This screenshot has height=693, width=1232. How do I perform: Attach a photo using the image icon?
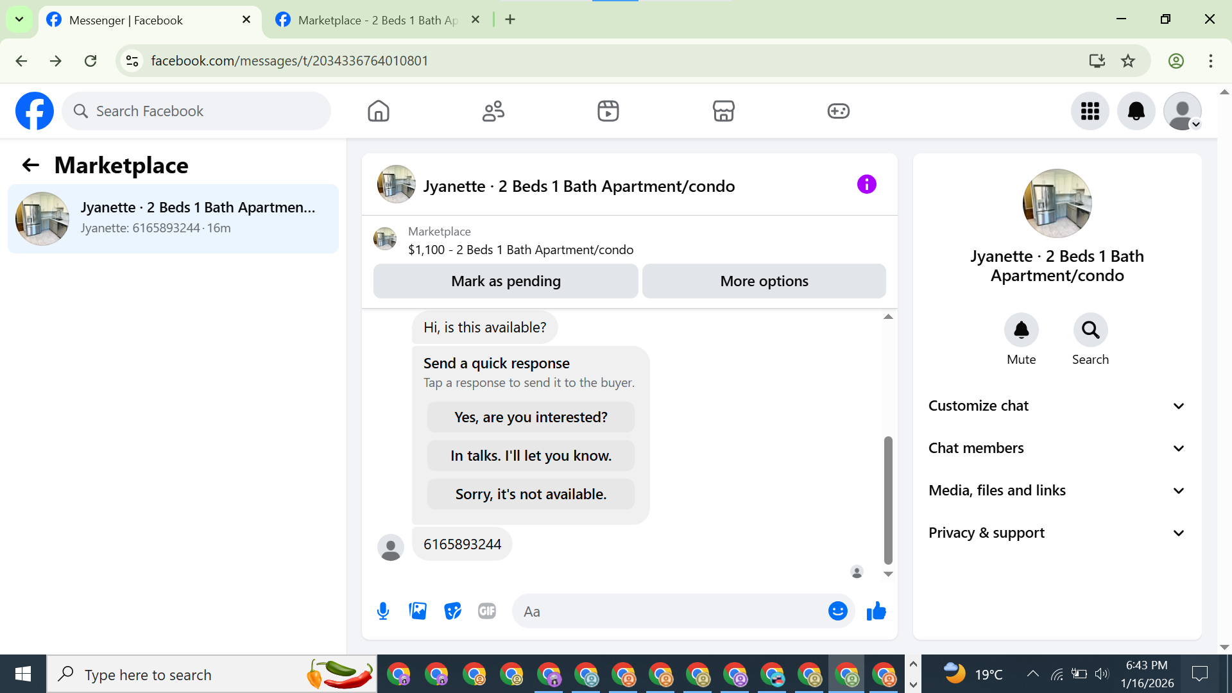tap(418, 611)
